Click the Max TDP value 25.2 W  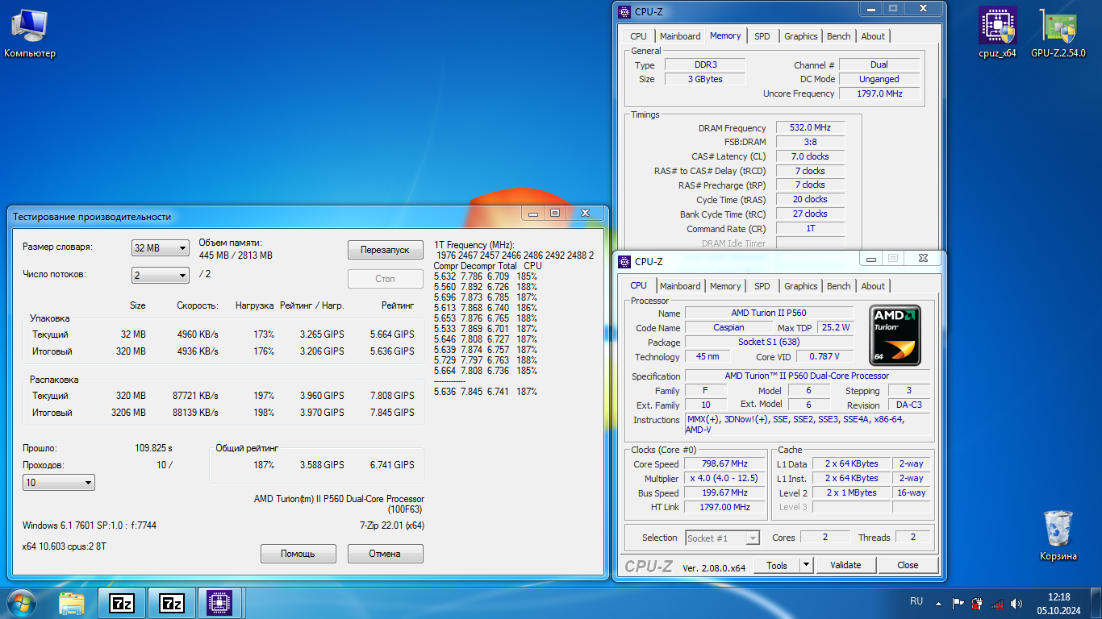pos(836,327)
